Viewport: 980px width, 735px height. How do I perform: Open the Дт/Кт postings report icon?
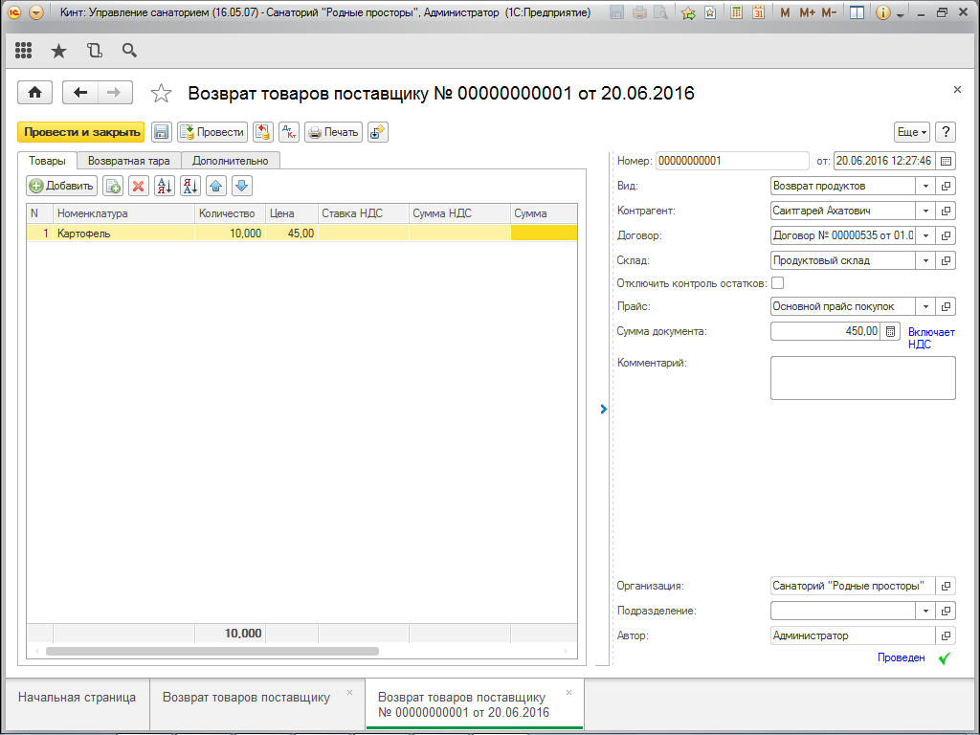[x=288, y=132]
